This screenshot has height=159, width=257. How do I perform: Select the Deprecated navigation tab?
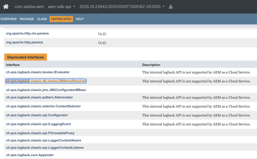point(61,19)
